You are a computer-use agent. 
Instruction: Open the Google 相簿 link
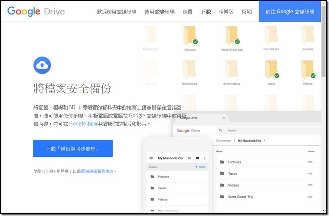pyautogui.click(x=83, y=124)
